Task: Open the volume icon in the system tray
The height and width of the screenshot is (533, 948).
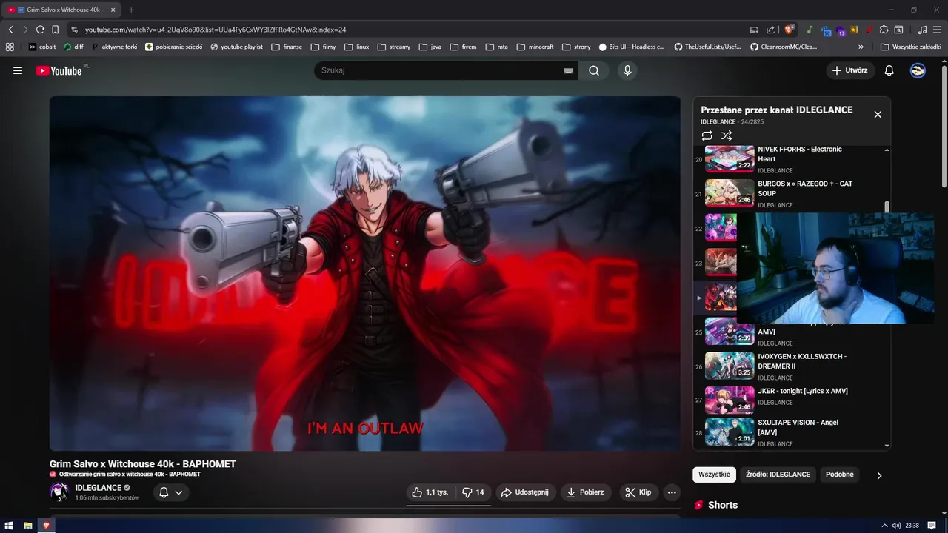Action: coord(896,526)
